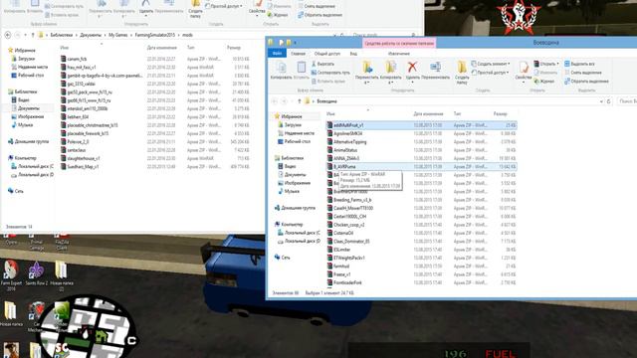Click Снять выделение in Воеводина ribbon
The height and width of the screenshot is (358, 637).
pyautogui.click(x=583, y=73)
